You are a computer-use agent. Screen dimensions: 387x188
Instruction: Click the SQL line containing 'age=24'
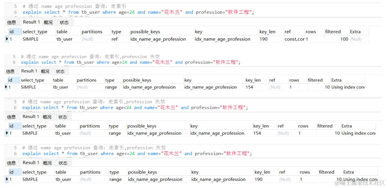[138, 12]
